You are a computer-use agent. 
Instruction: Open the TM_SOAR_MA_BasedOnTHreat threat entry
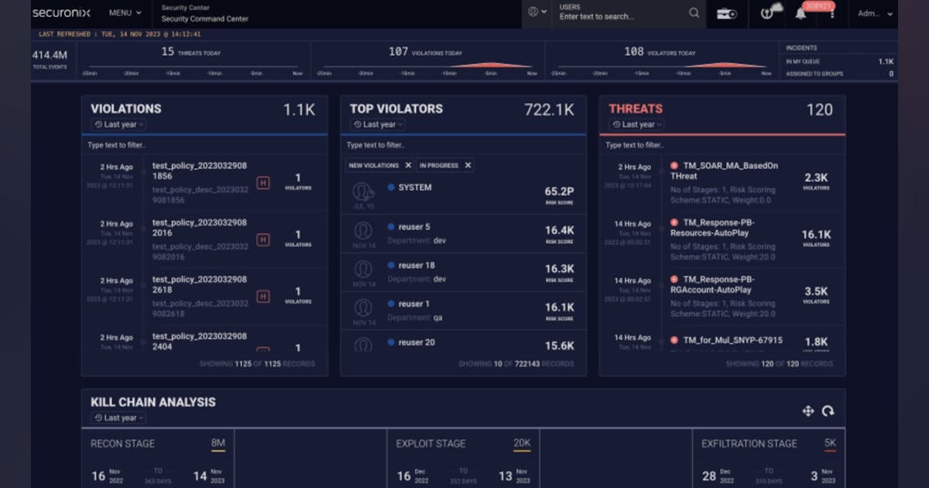724,171
